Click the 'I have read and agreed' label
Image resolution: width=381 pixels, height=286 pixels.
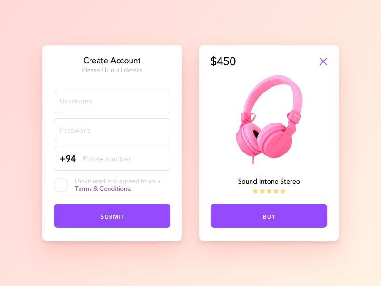coord(118,181)
